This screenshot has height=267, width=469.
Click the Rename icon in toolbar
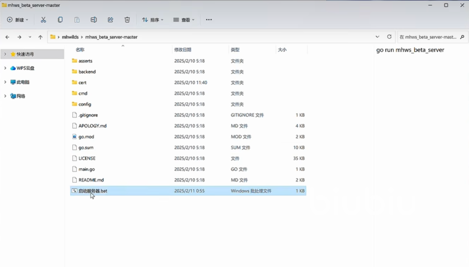coord(94,20)
